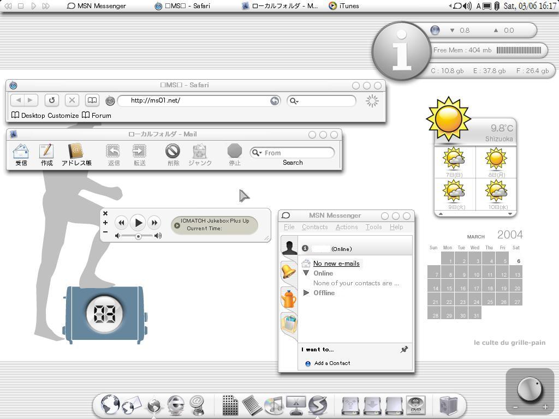Expand the Offline contacts group
The height and width of the screenshot is (419, 559).
click(x=306, y=292)
